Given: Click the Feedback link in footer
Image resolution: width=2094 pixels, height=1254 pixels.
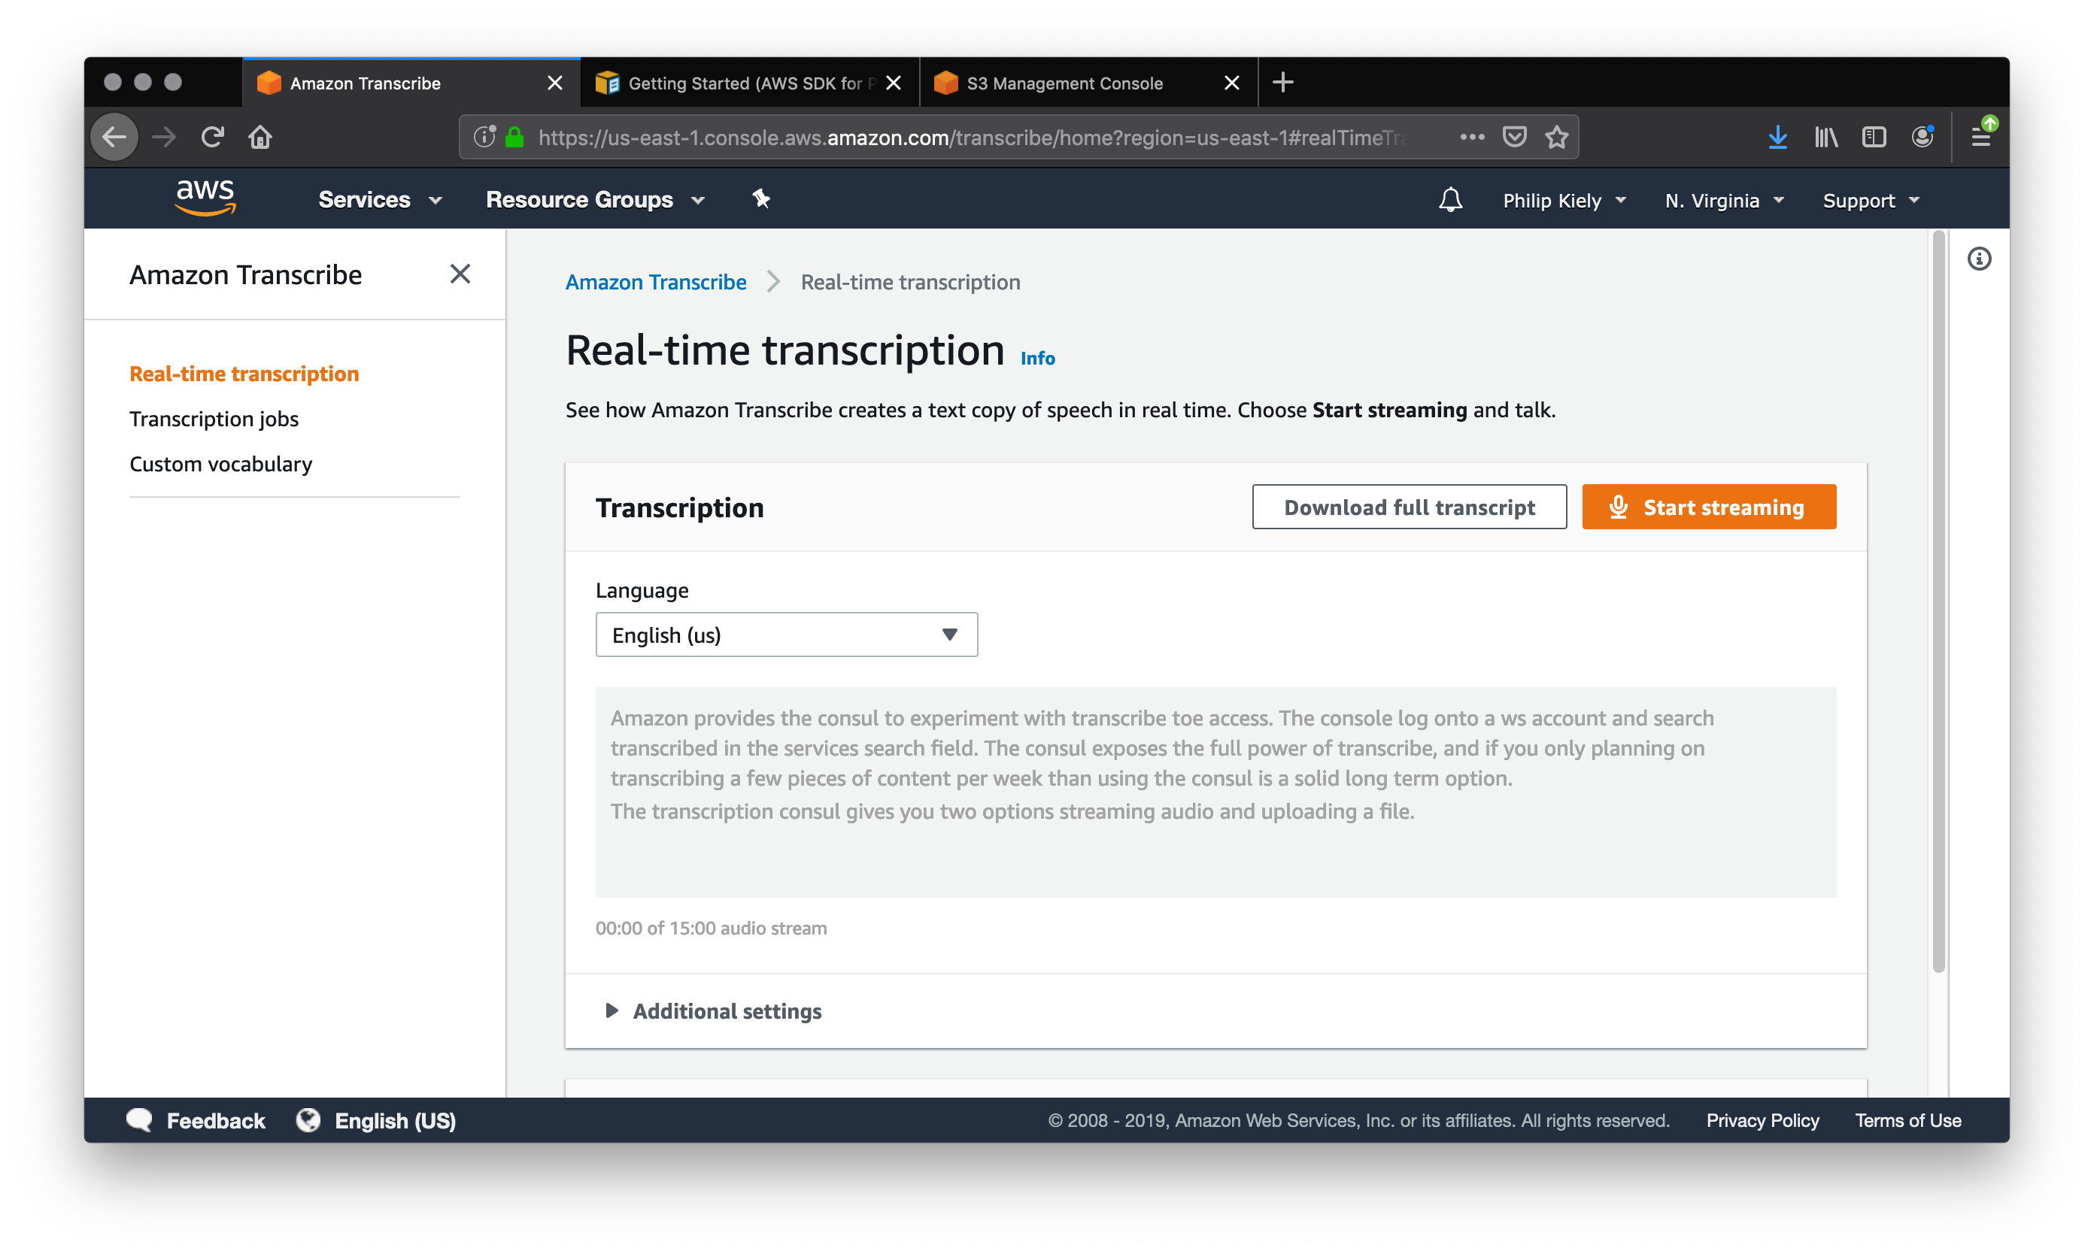Looking at the screenshot, I should click(x=216, y=1120).
